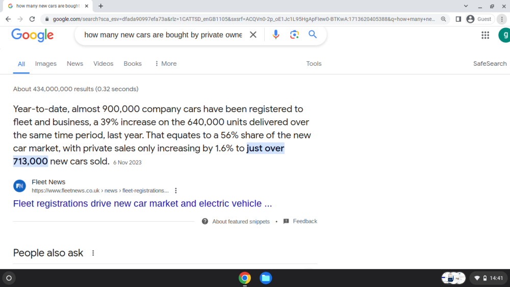The image size is (510, 287).
Task: Switch to Images results tab
Action: [46, 64]
